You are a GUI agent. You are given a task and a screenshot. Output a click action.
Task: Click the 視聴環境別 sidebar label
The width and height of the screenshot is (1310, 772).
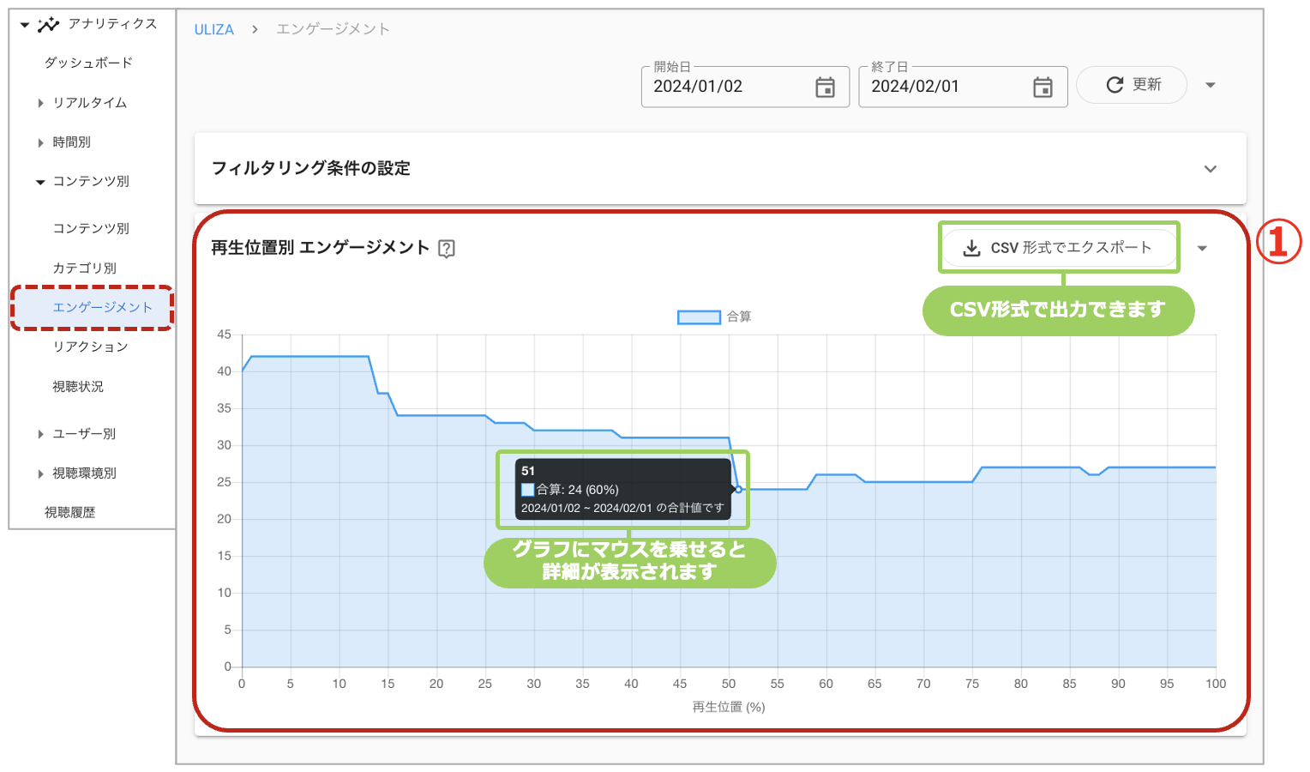pos(84,473)
